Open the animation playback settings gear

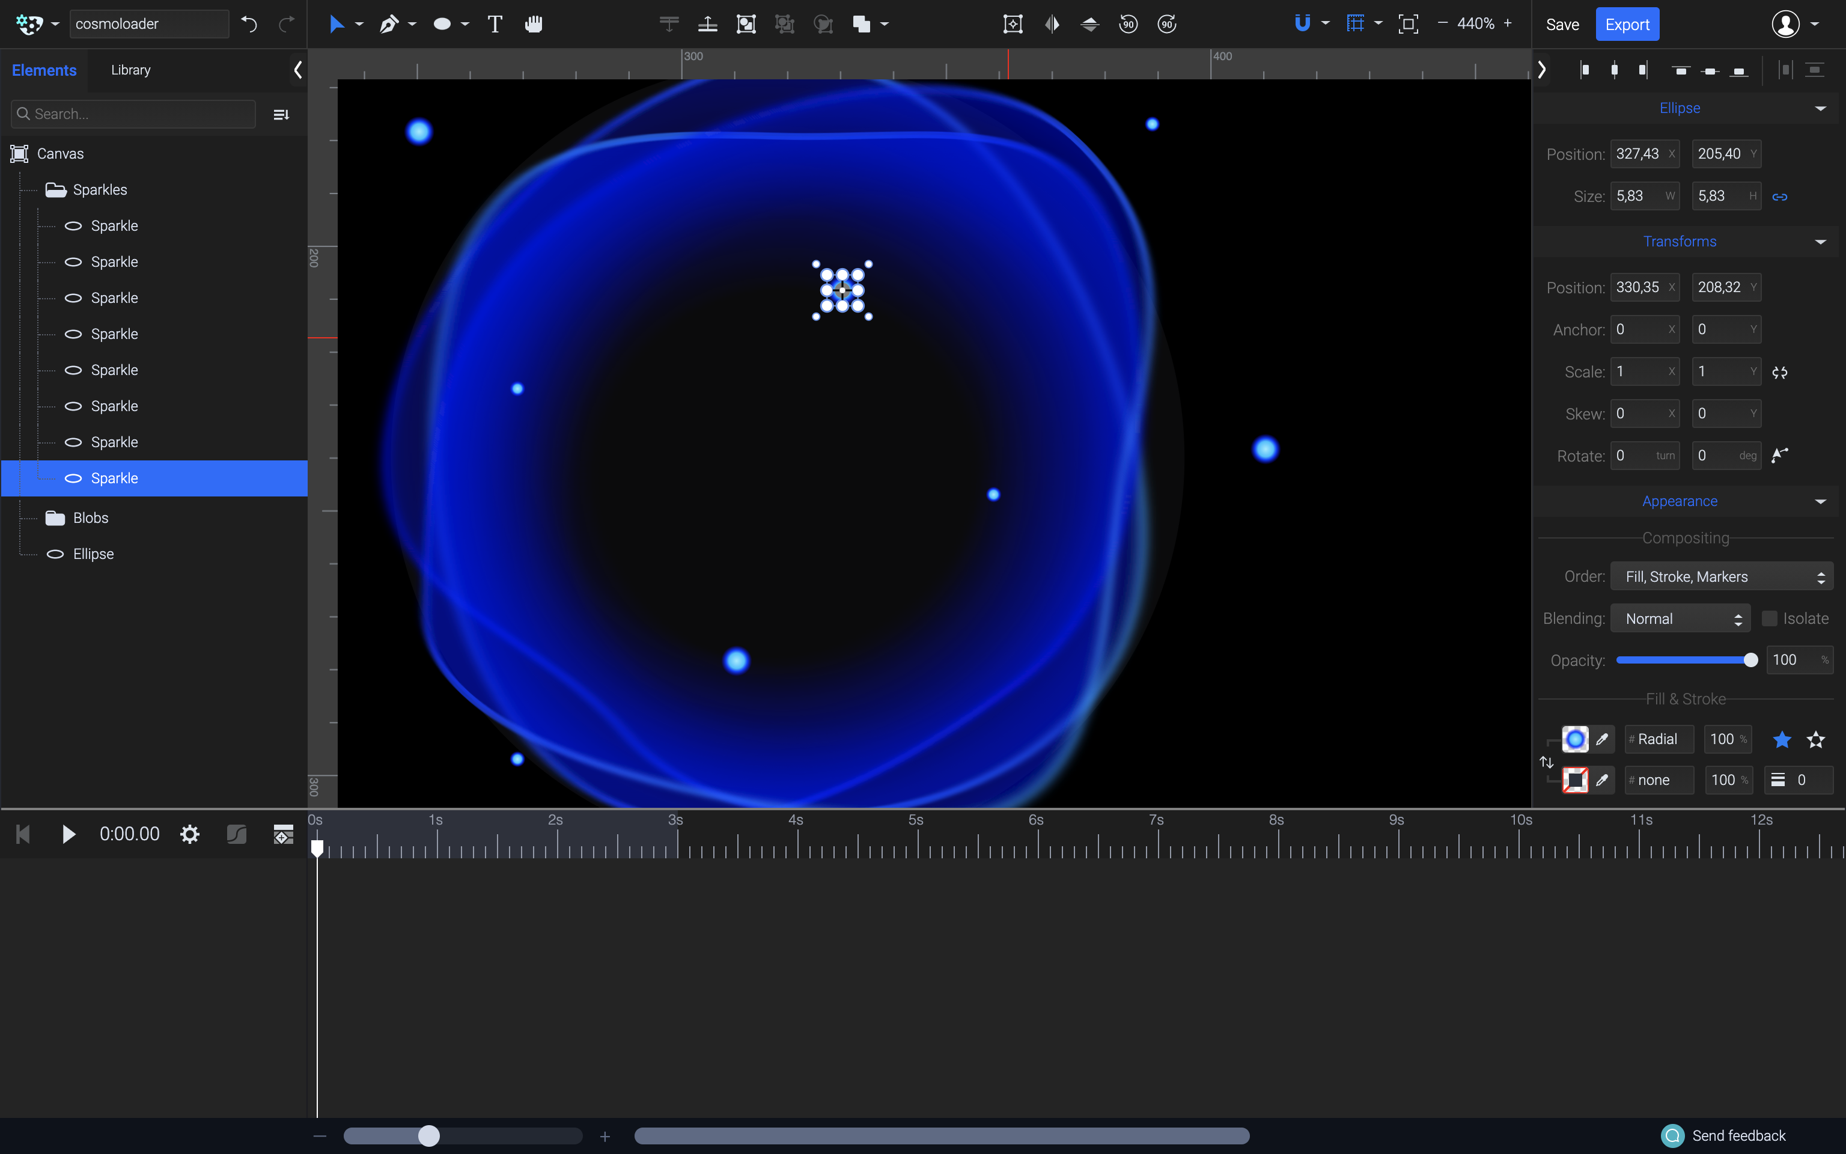[x=189, y=834]
